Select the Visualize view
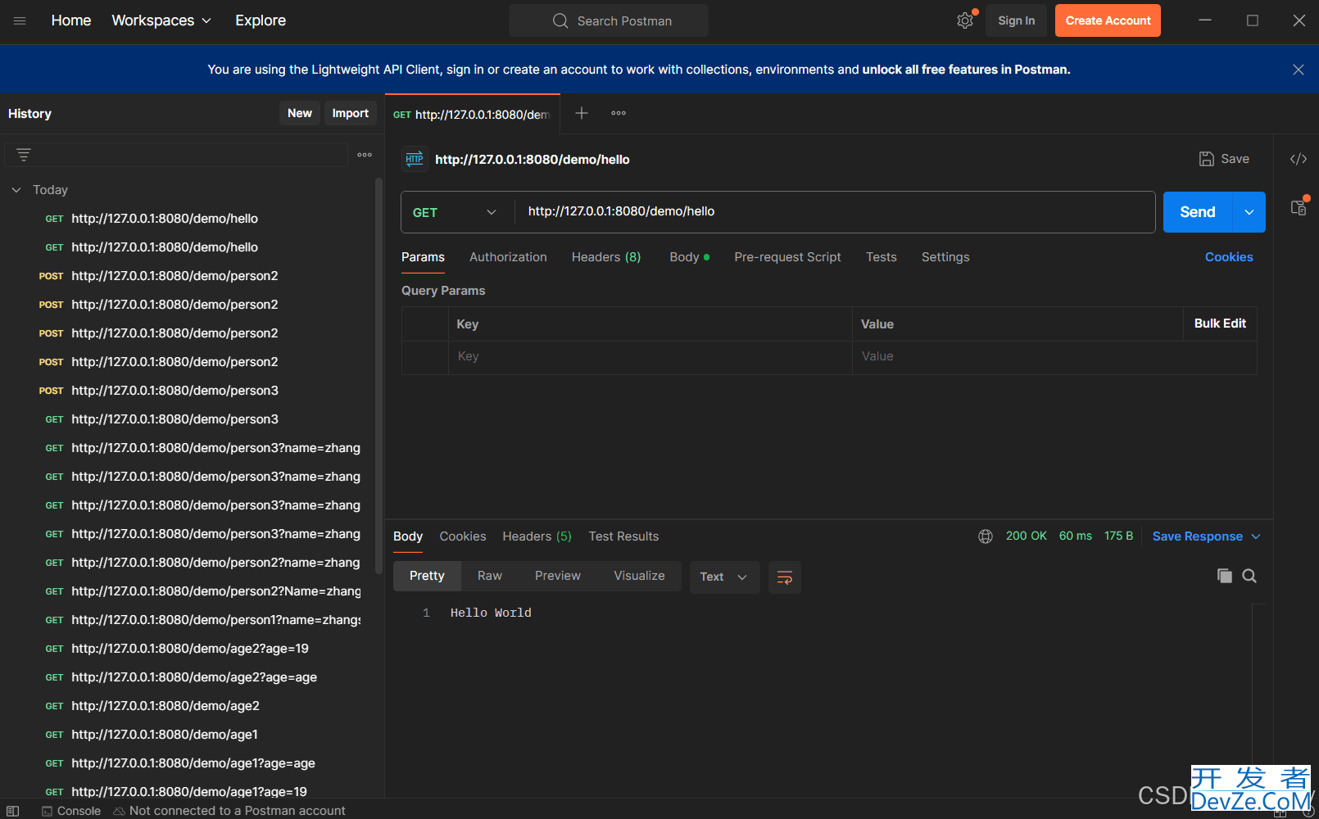 pos(639,576)
